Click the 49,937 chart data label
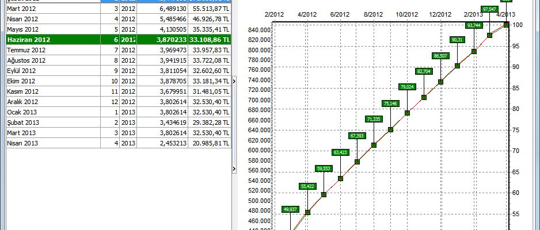Viewport: 540px width, 230px height. click(291, 209)
